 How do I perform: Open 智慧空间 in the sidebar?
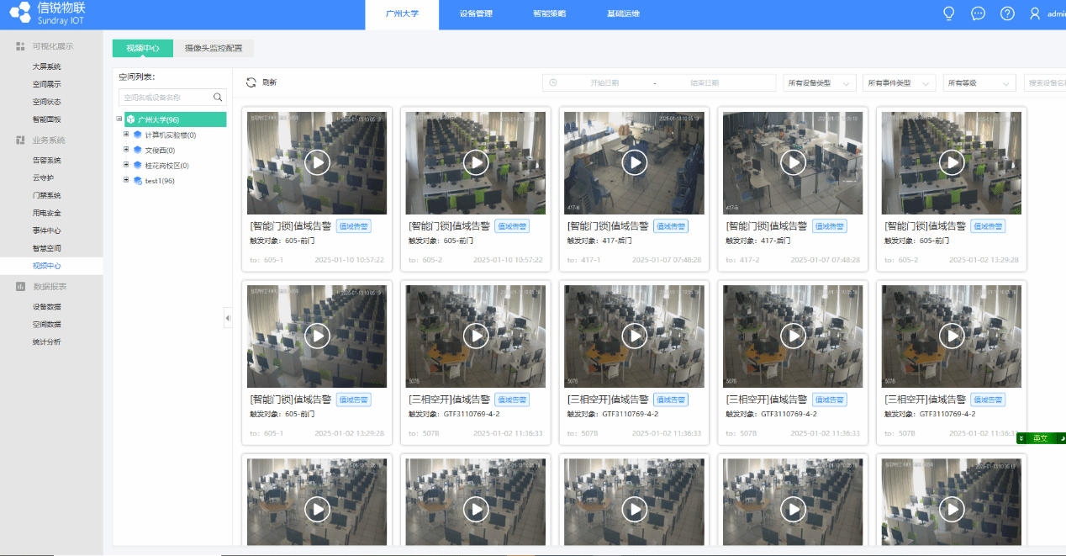coord(47,248)
